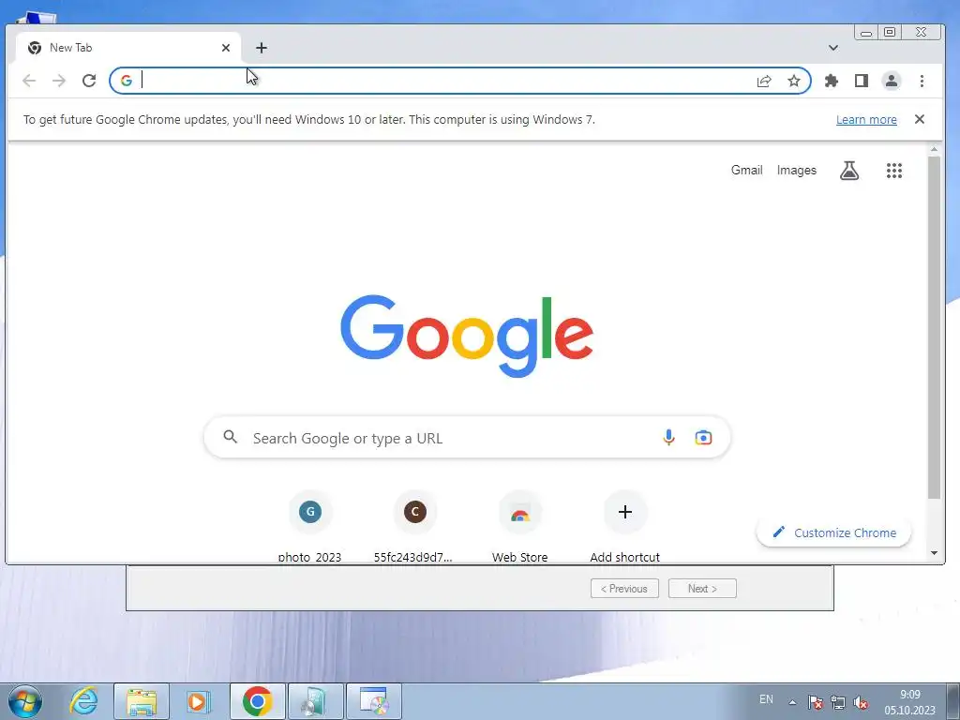This screenshot has height=720, width=960.
Task: Reload the current page
Action: point(89,81)
